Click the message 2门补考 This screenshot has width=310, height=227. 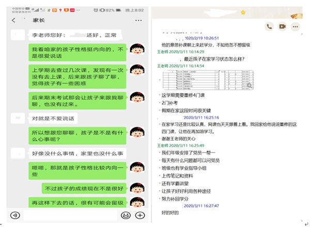pos(169,103)
